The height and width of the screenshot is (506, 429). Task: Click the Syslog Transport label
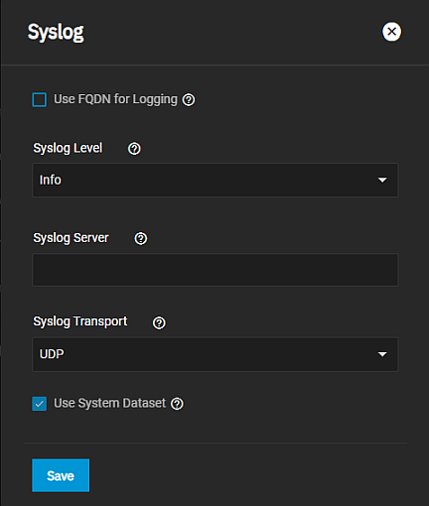point(80,321)
